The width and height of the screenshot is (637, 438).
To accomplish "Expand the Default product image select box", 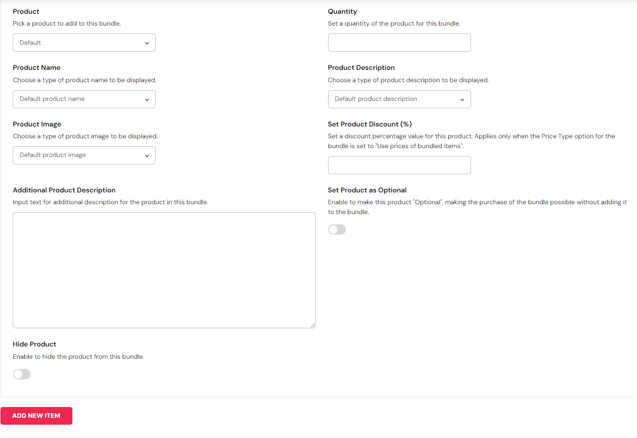I will point(79,155).
